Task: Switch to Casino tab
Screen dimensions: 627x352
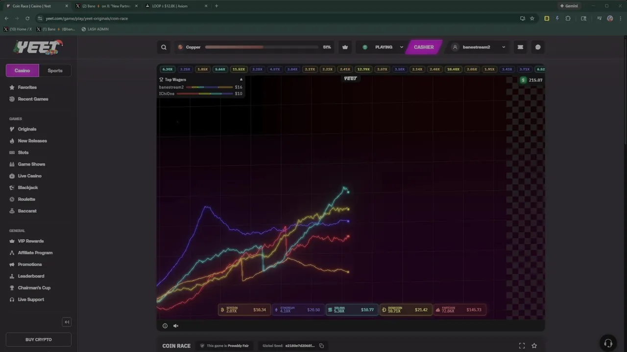Action: pos(22,70)
